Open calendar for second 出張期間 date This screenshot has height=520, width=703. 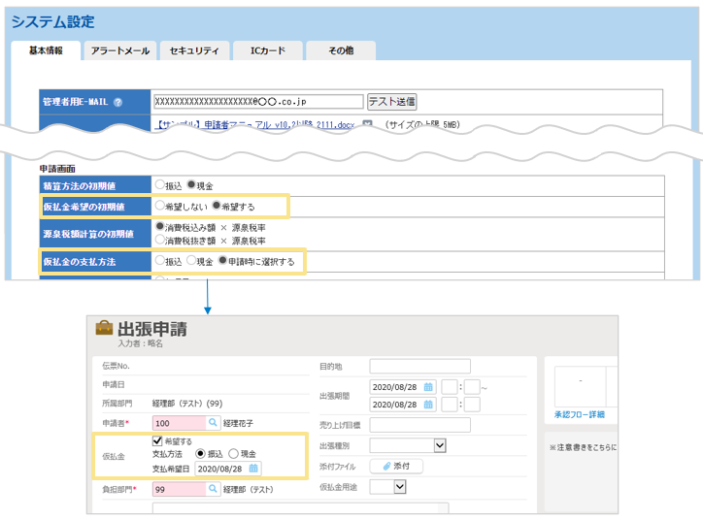[428, 405]
